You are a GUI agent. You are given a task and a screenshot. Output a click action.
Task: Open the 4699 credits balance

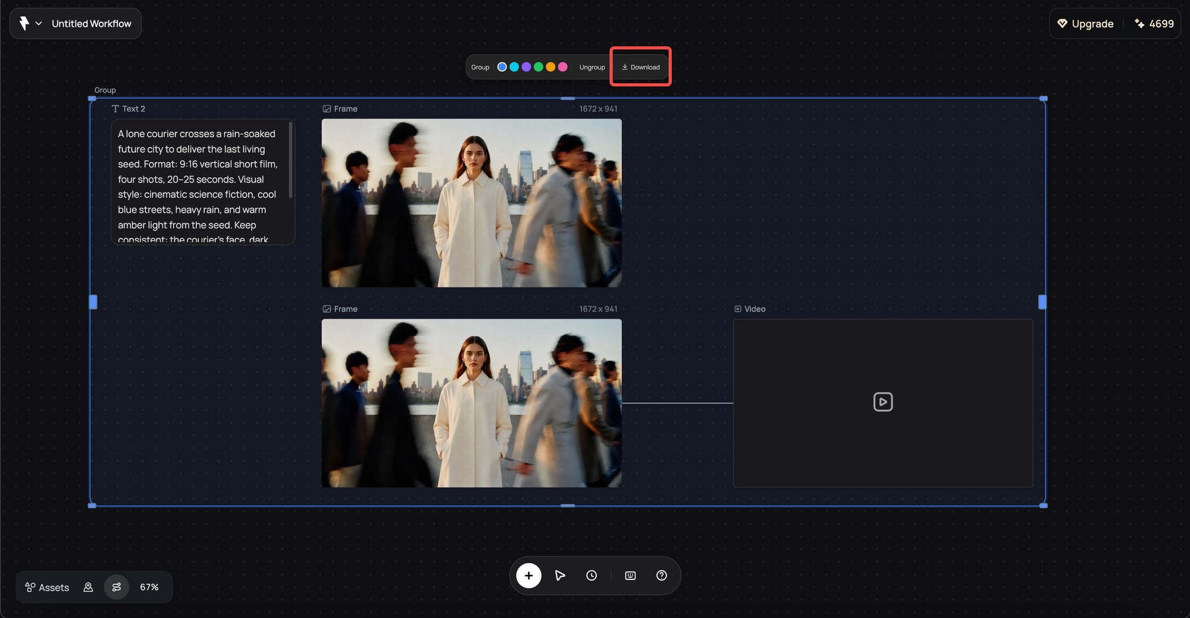pos(1154,24)
